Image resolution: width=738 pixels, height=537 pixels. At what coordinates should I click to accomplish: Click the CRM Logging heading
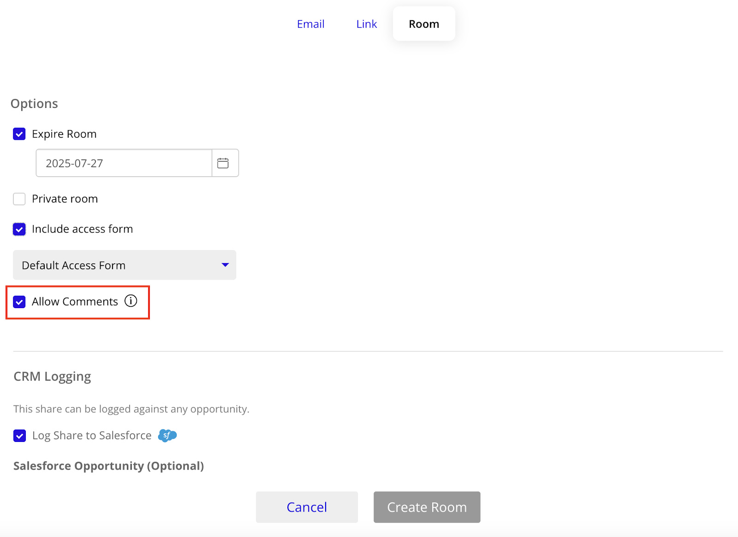(52, 376)
